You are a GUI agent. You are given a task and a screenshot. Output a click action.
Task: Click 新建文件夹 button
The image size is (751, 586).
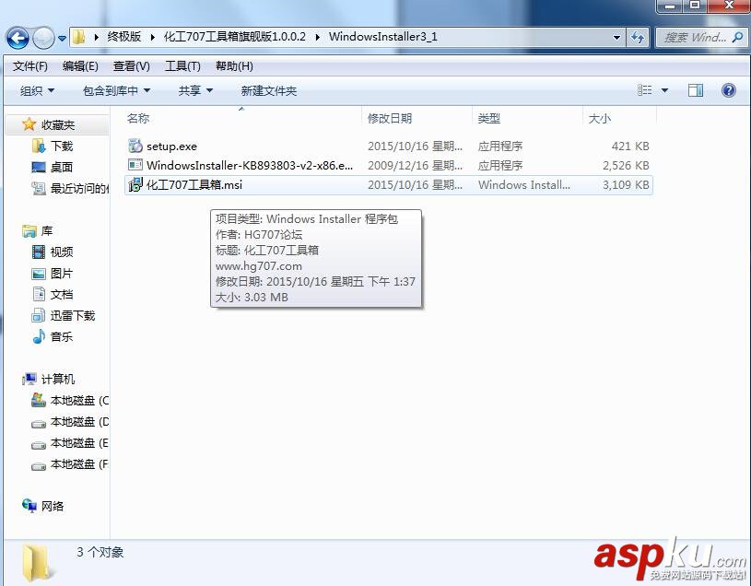pyautogui.click(x=269, y=90)
